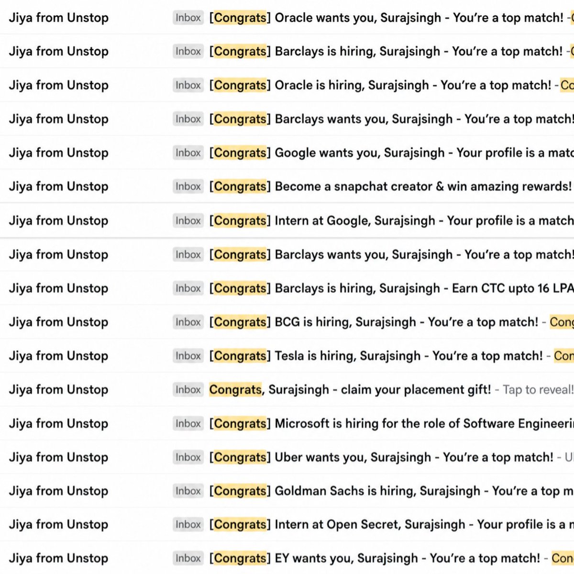This screenshot has height=574, width=574.
Task: Open the 'Oracle is hiring, Surajsingh' email
Action: (287, 85)
